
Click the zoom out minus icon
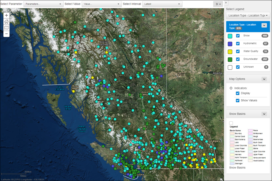6,34
